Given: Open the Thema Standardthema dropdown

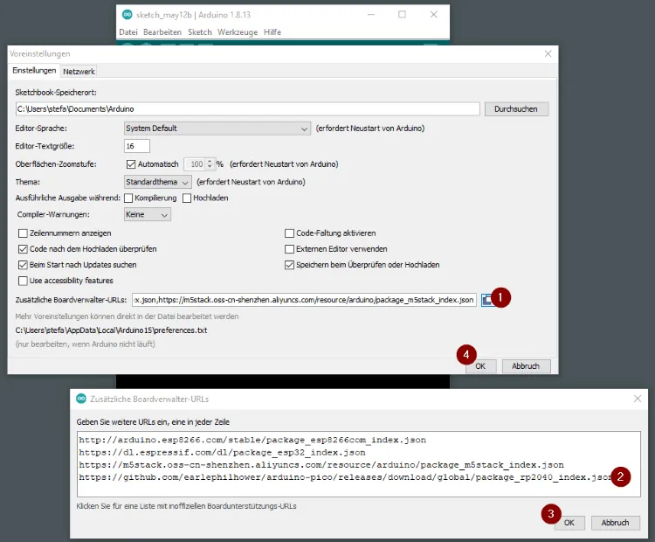Looking at the screenshot, I should (158, 182).
